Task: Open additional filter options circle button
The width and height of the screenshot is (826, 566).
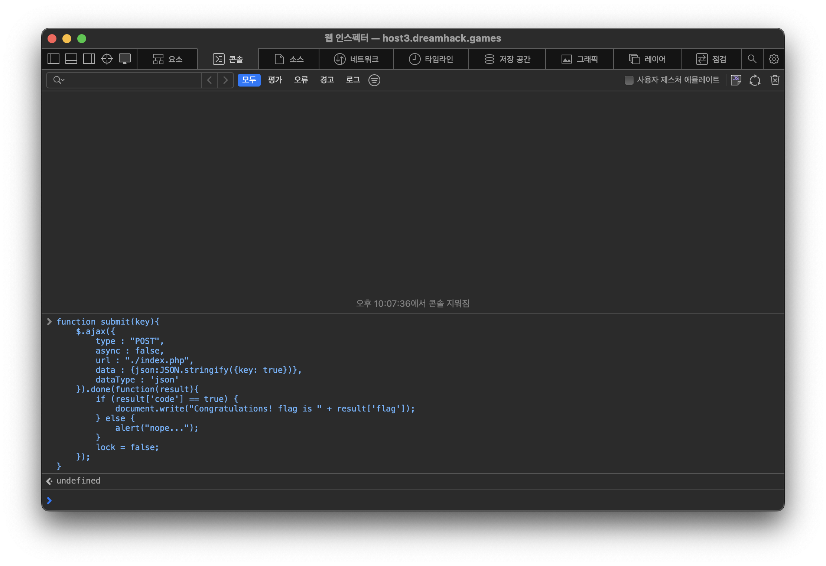Action: click(374, 80)
